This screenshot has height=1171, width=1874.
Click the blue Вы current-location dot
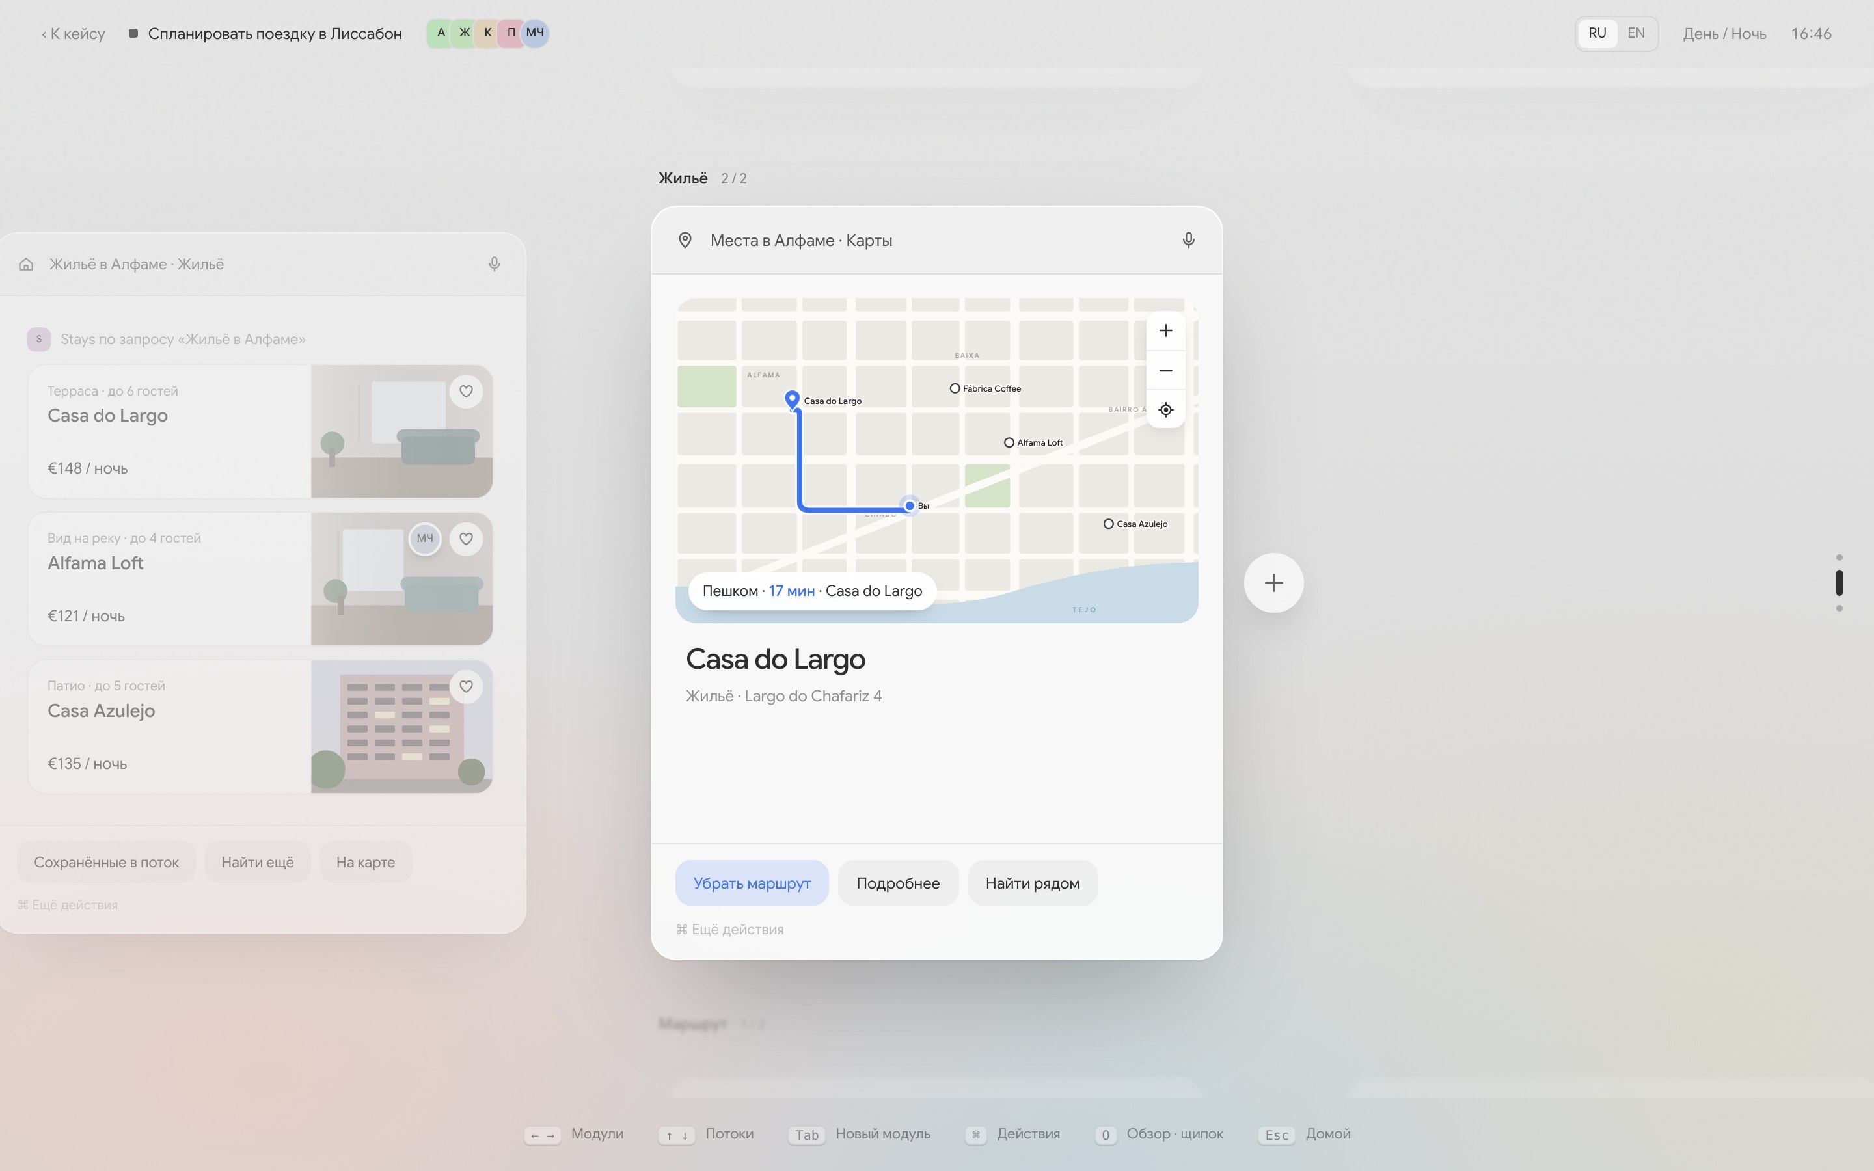click(x=910, y=505)
